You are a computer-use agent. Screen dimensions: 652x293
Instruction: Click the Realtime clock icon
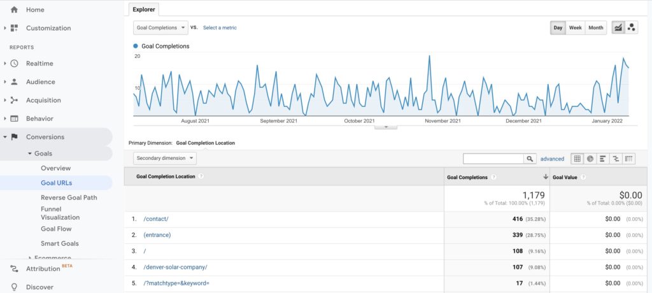(14, 63)
